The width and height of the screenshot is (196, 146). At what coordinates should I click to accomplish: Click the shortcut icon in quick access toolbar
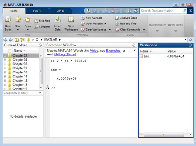tap(88, 11)
